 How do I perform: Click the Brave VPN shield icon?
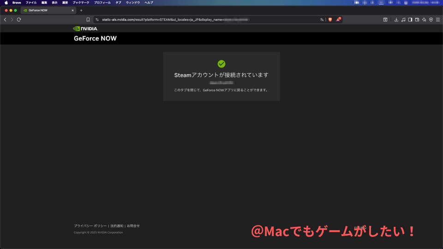pos(431,20)
